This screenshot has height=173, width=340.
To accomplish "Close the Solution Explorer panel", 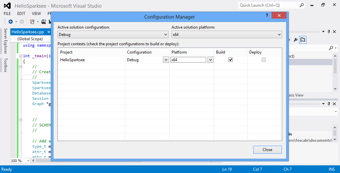I will [x=334, y=32].
